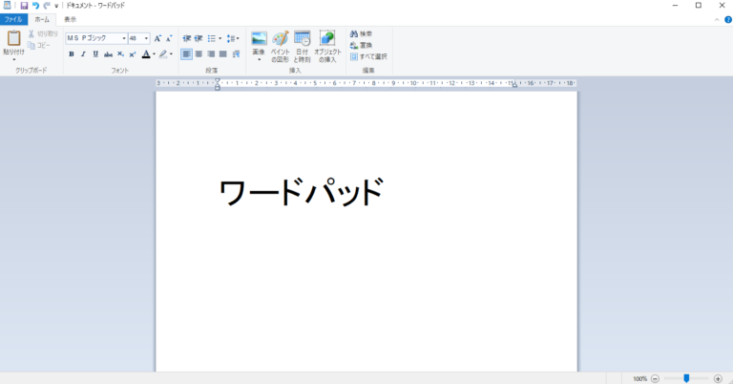
Task: Toggle subscript formatting
Action: point(120,54)
